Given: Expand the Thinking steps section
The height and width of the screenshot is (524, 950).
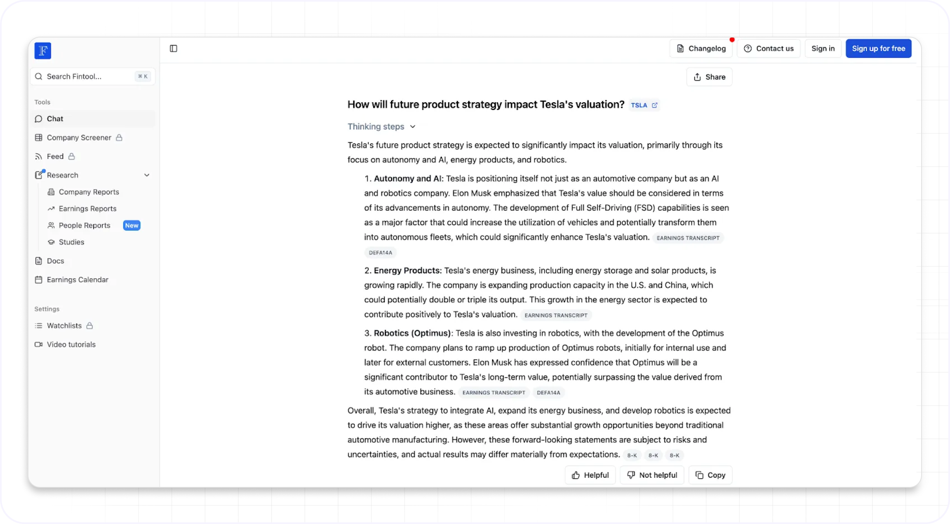Looking at the screenshot, I should (381, 127).
